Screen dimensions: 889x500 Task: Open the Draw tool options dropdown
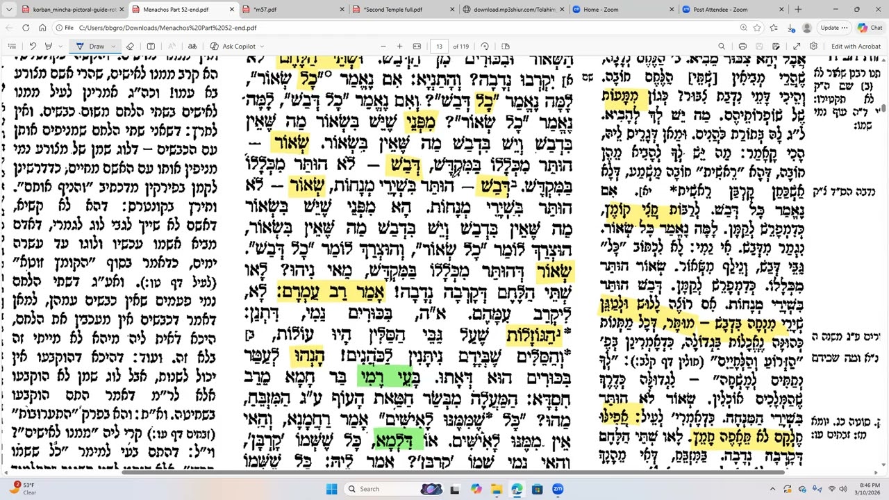pos(113,47)
